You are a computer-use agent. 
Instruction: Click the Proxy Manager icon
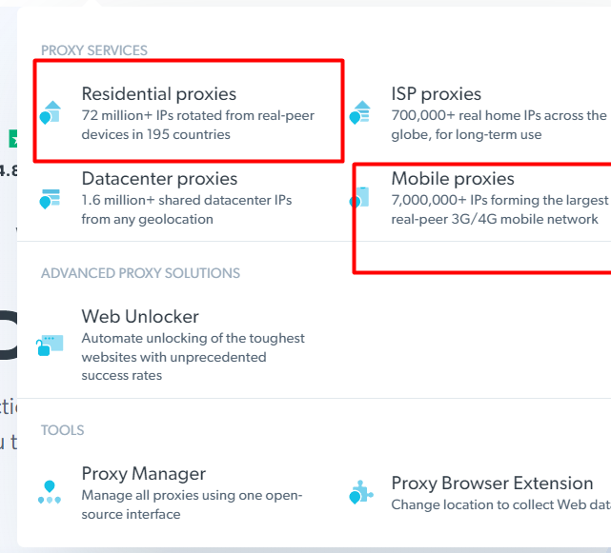coord(50,492)
